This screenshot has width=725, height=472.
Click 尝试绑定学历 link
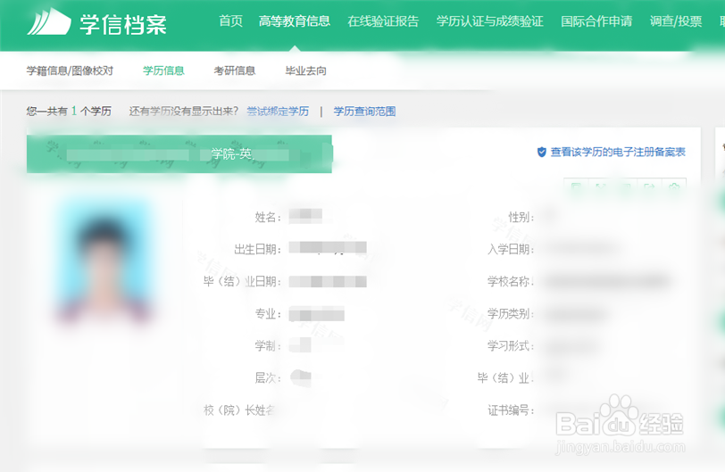point(278,112)
